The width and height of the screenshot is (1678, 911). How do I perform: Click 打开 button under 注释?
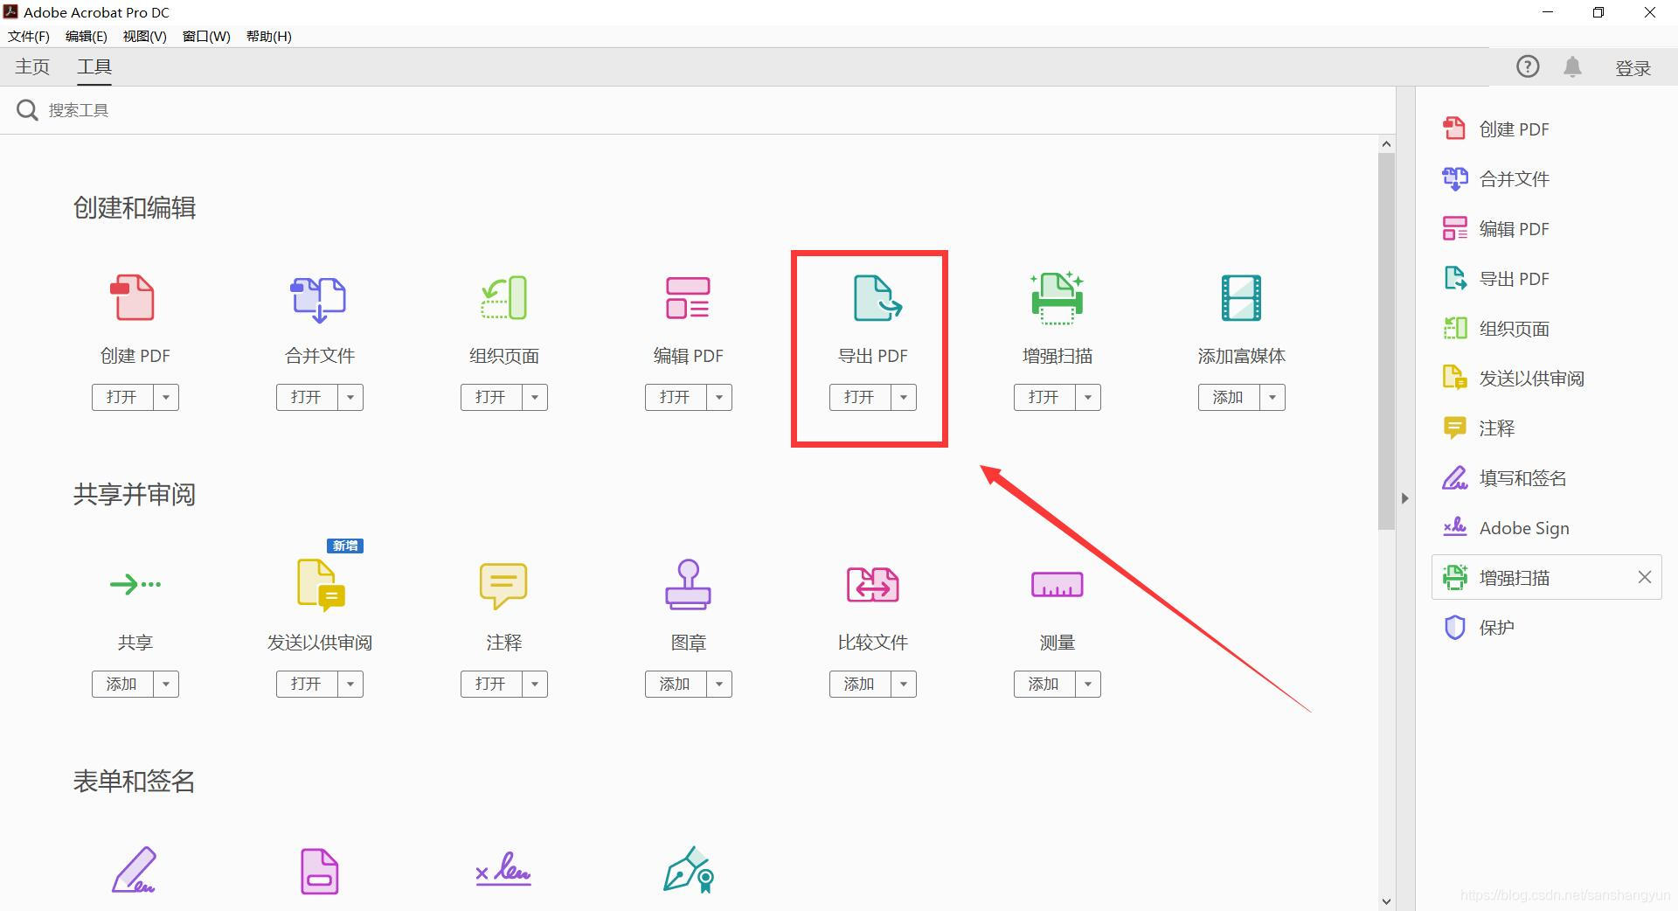[x=491, y=684]
